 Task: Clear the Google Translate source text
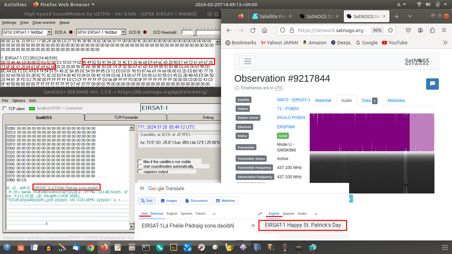[x=253, y=226]
